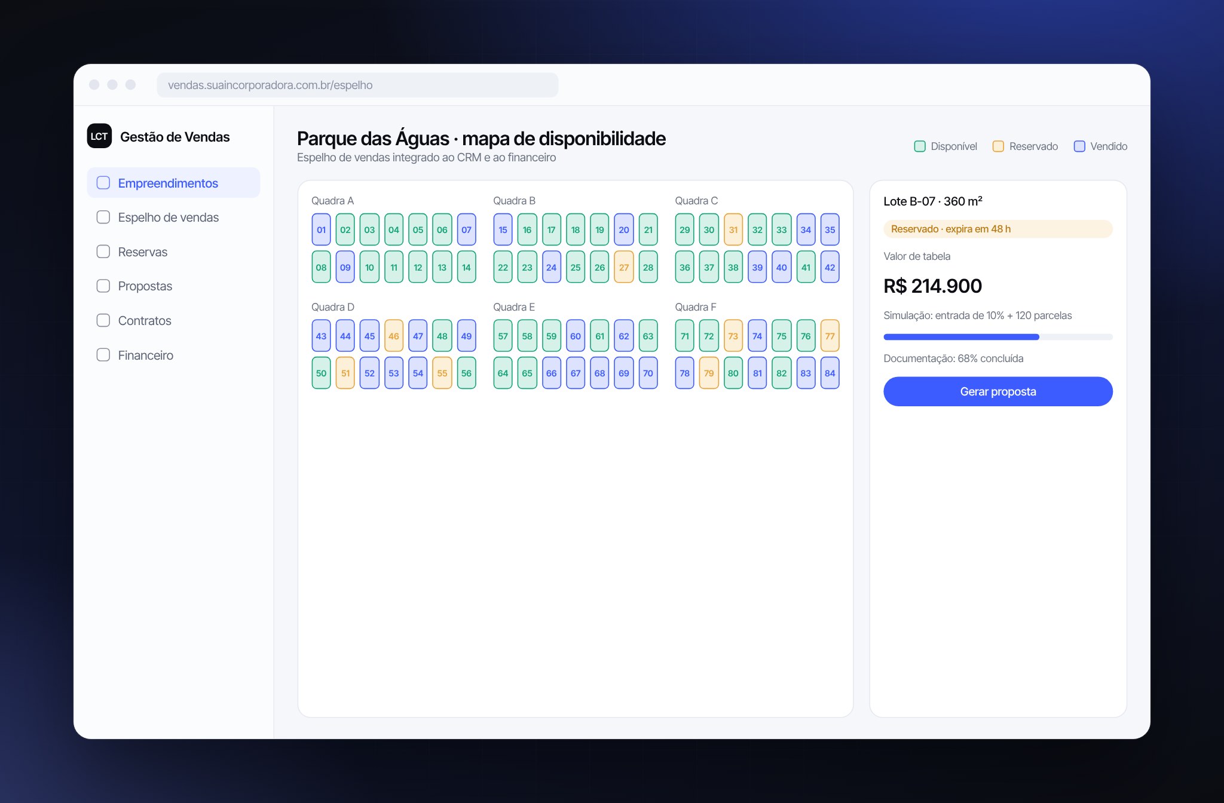Open the Reservas section label

pyautogui.click(x=143, y=252)
